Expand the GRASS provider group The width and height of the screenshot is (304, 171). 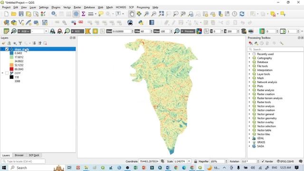pos(249,142)
